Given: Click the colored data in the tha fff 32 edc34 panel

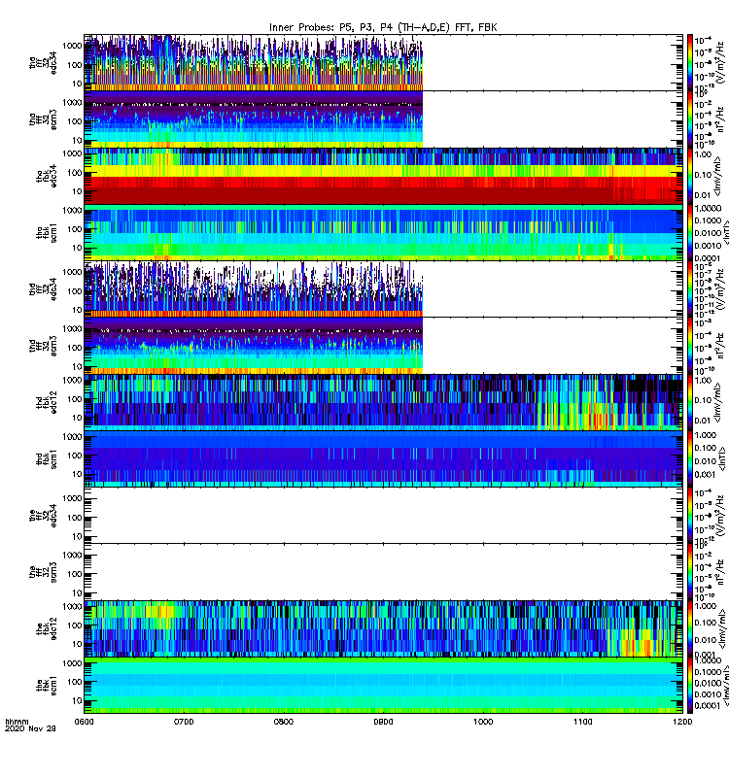Looking at the screenshot, I should pos(254,62).
